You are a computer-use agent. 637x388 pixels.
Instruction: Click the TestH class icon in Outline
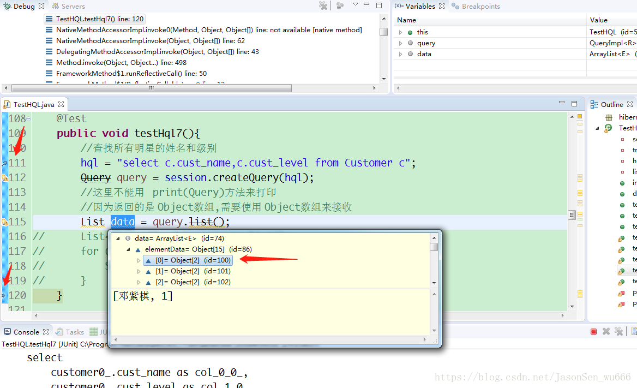pyautogui.click(x=608, y=128)
